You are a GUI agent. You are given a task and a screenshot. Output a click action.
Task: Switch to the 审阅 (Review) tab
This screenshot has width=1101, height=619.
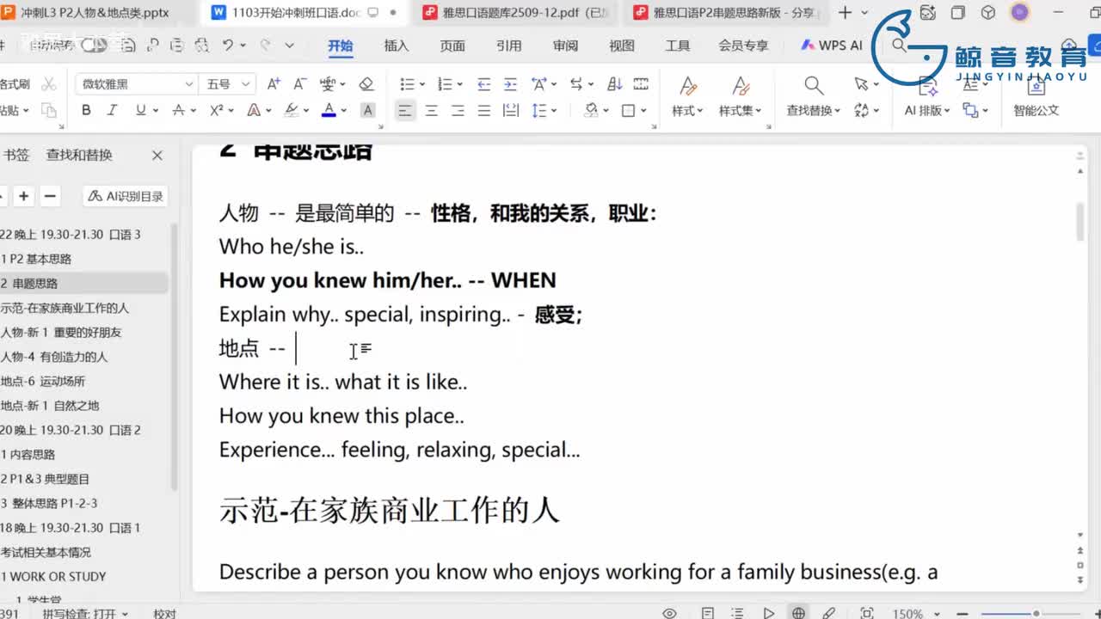(565, 46)
